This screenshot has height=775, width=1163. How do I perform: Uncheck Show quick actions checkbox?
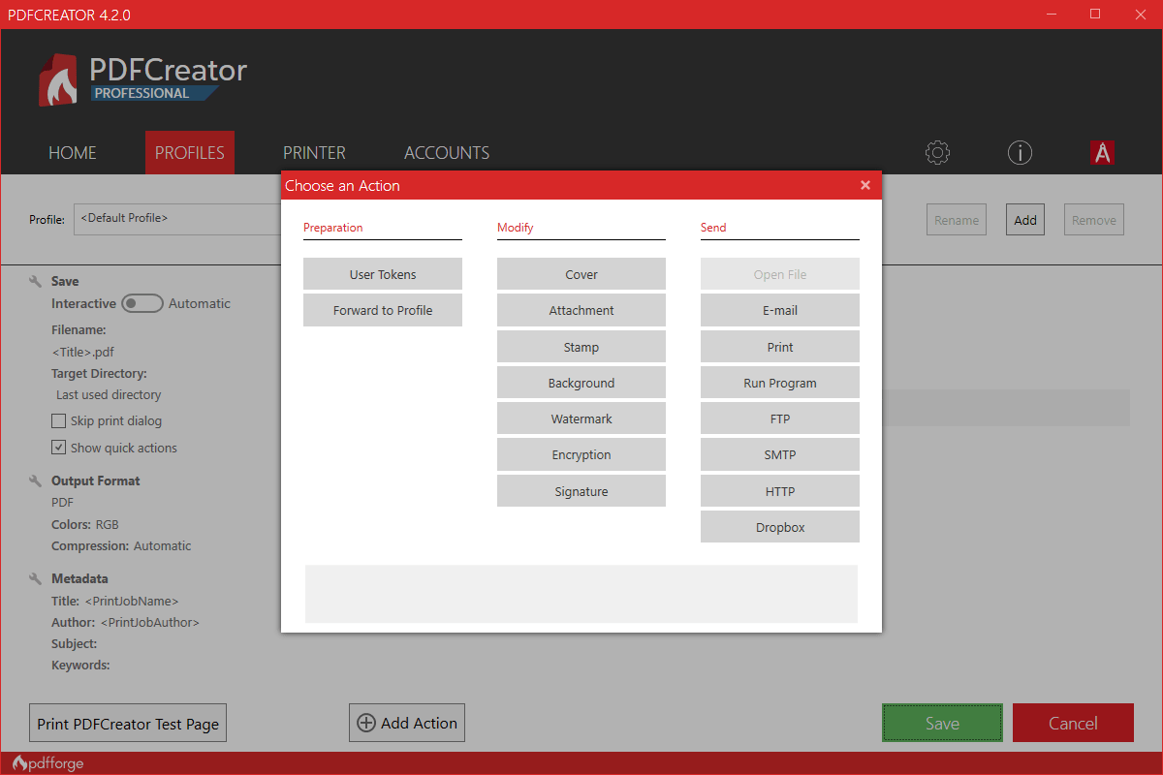59,448
